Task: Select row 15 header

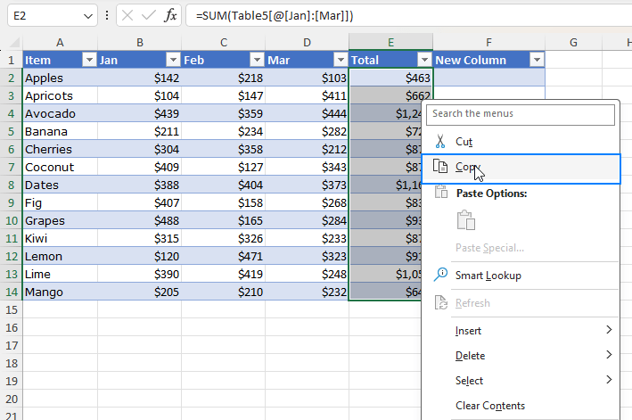Action: tap(12, 310)
